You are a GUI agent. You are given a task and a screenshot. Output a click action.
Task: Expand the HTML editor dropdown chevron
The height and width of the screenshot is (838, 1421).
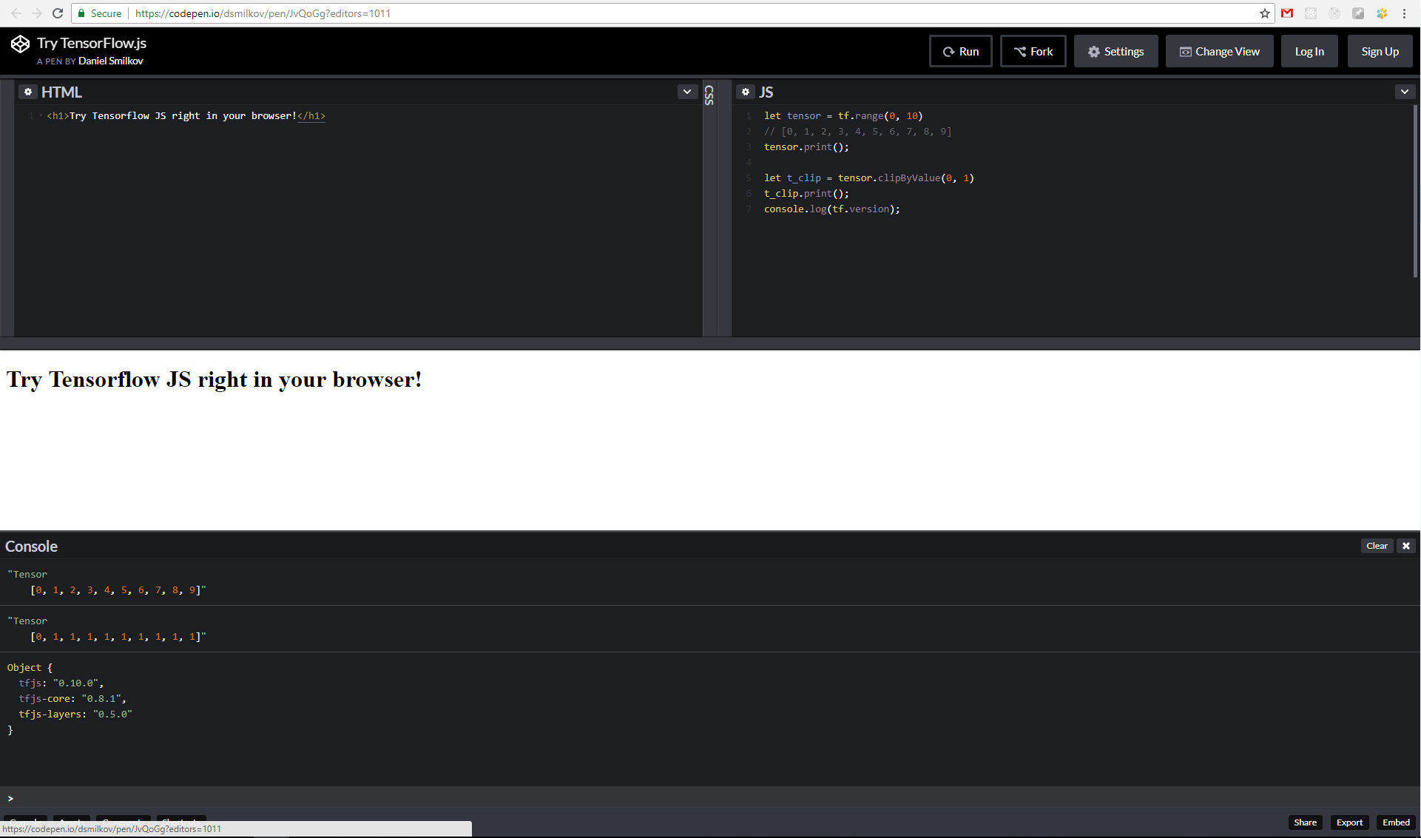(x=687, y=92)
